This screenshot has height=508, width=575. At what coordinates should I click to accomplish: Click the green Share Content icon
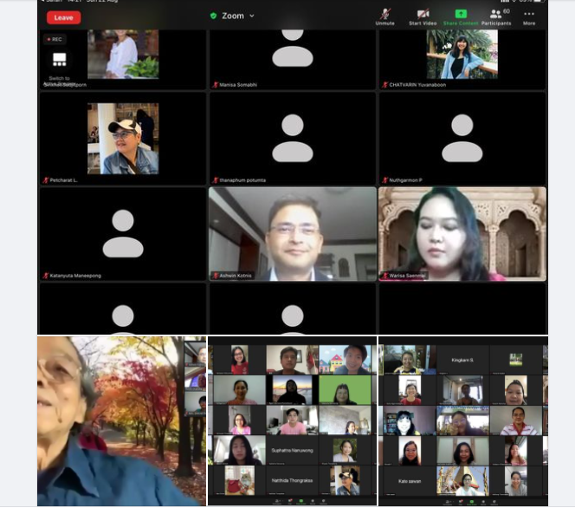pyautogui.click(x=461, y=14)
